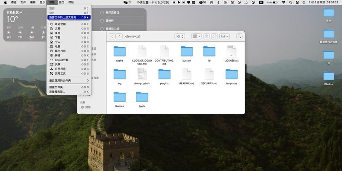
Task: Click the Finder tags toolbar icon
Action: 215,36
